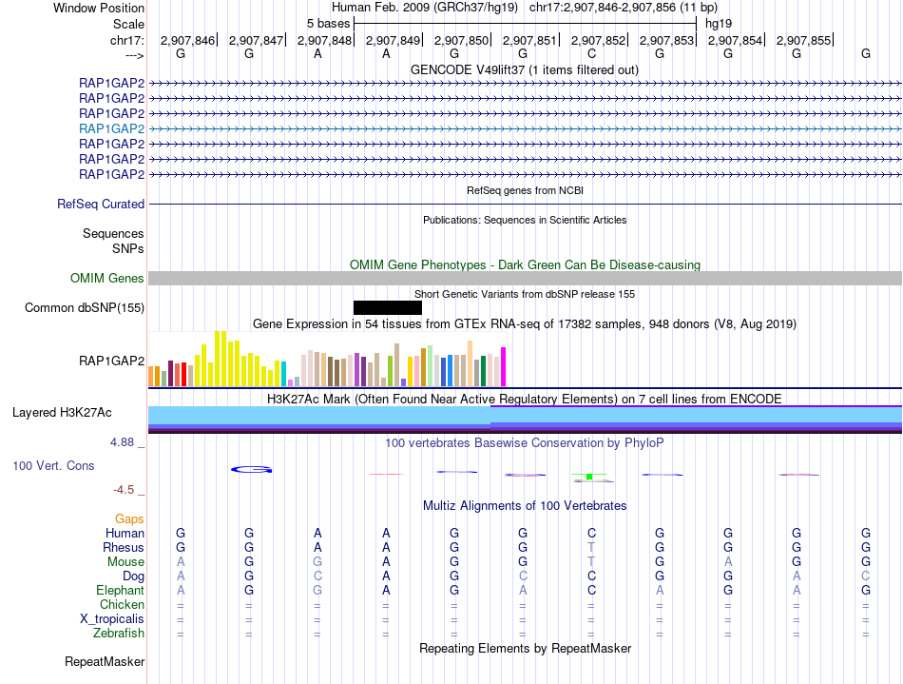
Task: Open the GENCODE V49lift37 track title
Action: pos(524,69)
